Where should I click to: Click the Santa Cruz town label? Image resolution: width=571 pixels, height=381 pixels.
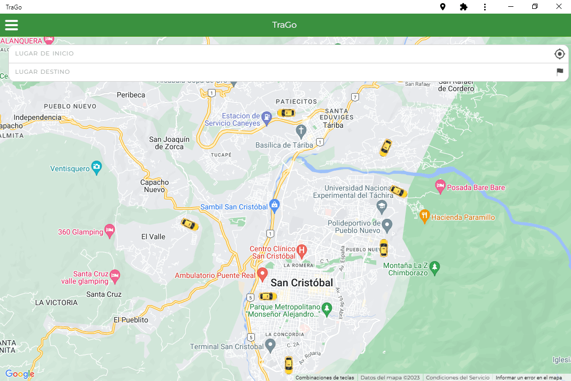click(104, 294)
